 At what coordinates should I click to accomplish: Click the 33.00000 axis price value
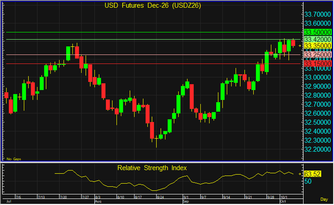coord(318,77)
